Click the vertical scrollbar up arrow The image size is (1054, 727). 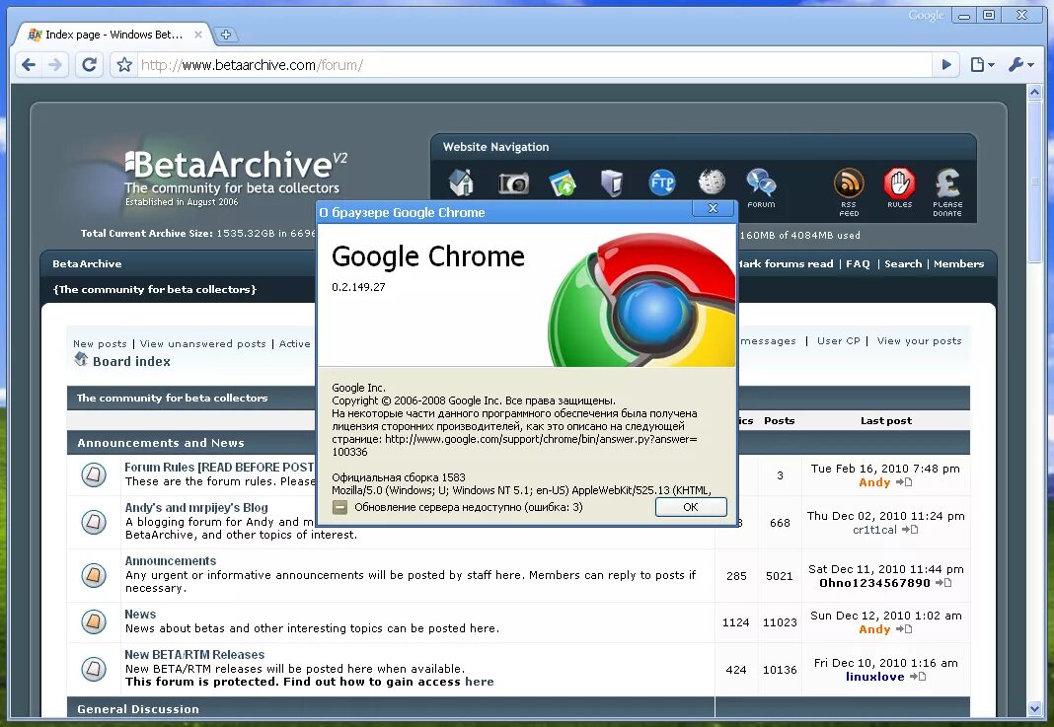tap(1034, 92)
